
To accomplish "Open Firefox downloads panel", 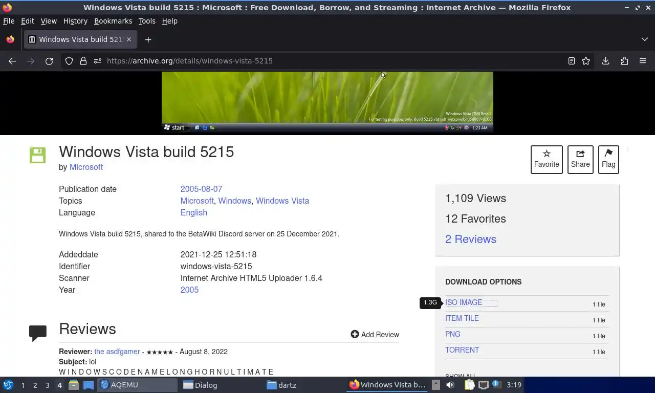I will [x=605, y=61].
